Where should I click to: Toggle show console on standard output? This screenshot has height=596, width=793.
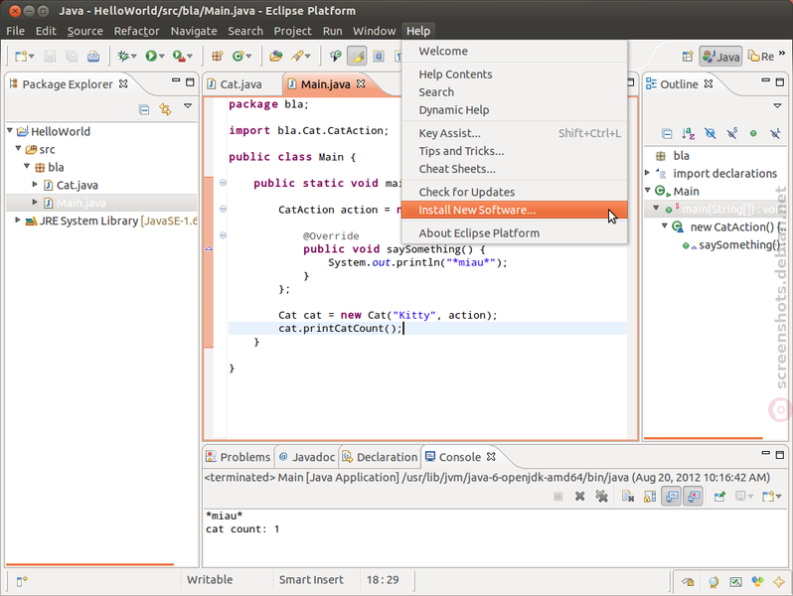672,497
